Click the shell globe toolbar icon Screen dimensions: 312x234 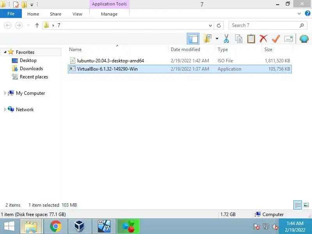pos(304,39)
